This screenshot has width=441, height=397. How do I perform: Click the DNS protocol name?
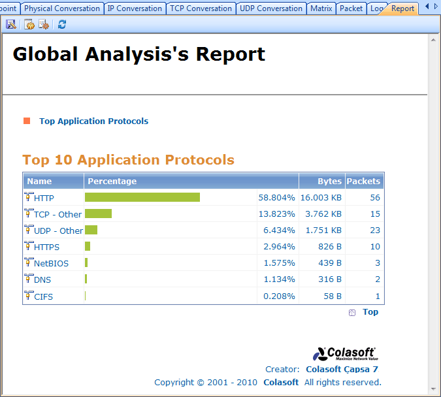42,279
